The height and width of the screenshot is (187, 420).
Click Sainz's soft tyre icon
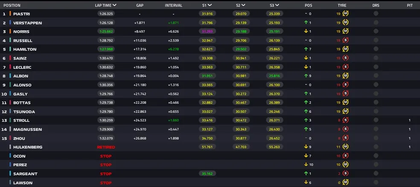[346, 58]
